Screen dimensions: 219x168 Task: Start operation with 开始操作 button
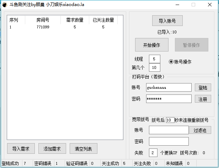click(x=151, y=45)
